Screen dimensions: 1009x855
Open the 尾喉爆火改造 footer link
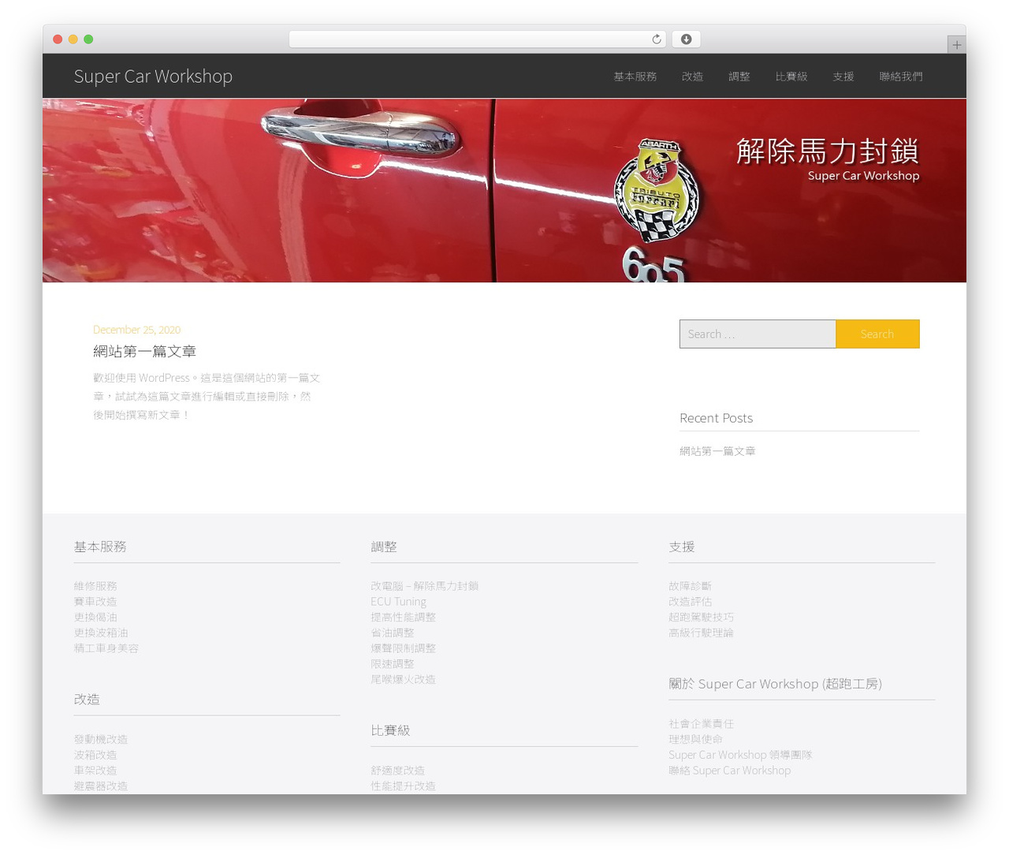click(403, 679)
